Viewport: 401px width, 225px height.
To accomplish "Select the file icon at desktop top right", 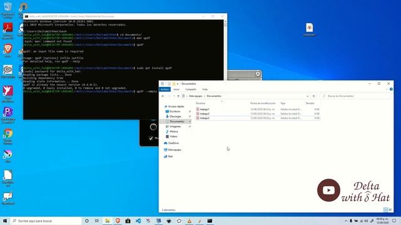I will (310, 29).
